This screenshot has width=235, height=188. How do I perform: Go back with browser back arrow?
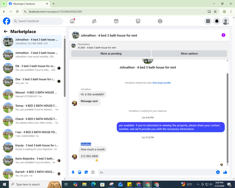(4, 11)
